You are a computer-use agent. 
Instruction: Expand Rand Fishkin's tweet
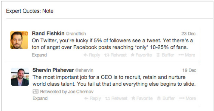(39, 55)
